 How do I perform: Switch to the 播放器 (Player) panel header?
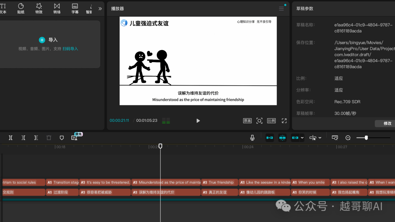tap(117, 8)
